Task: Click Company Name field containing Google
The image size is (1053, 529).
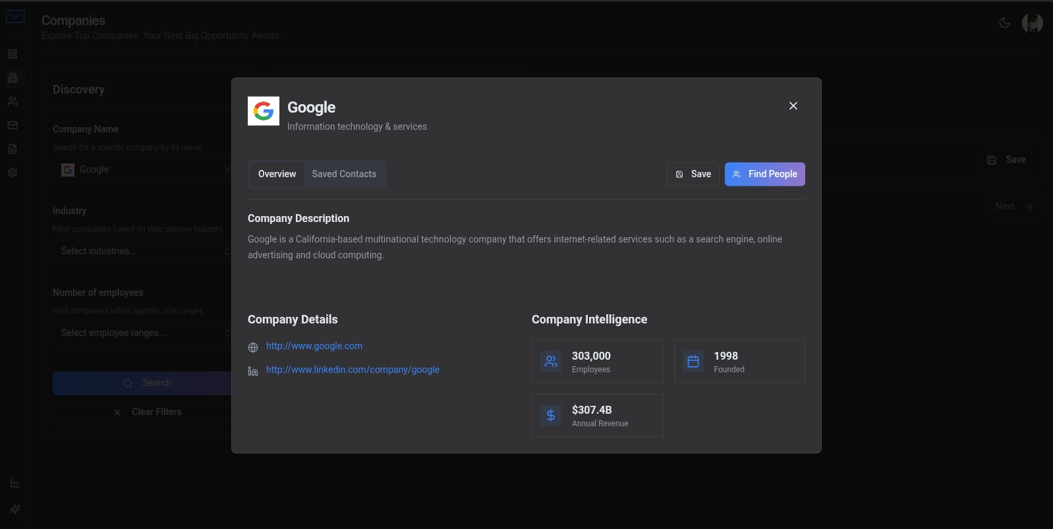Action: (142, 170)
